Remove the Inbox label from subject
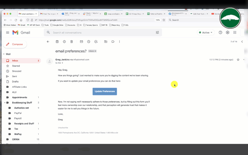This screenshot has width=248, height=155. (x=95, y=51)
